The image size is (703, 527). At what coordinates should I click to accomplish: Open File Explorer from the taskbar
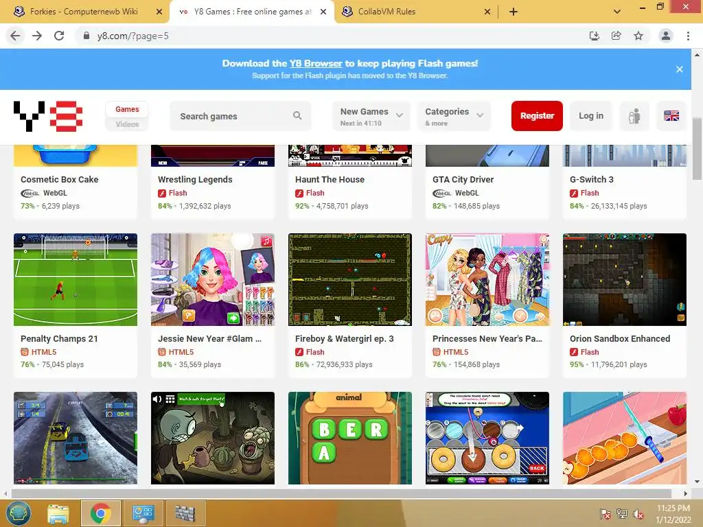[x=58, y=513]
